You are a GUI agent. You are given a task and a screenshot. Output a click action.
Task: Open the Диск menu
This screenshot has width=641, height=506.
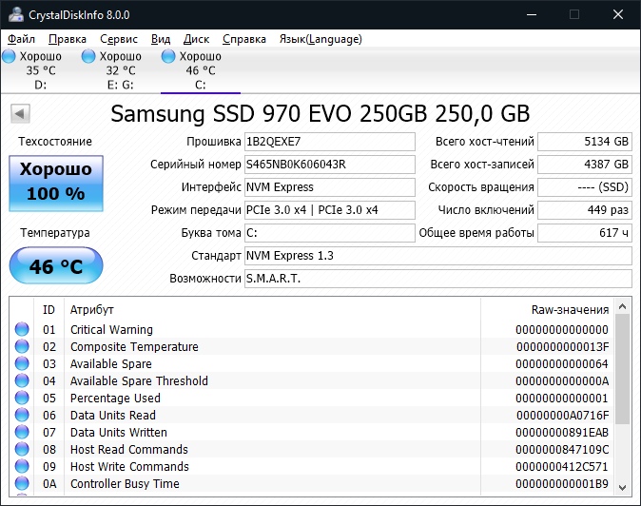click(196, 39)
